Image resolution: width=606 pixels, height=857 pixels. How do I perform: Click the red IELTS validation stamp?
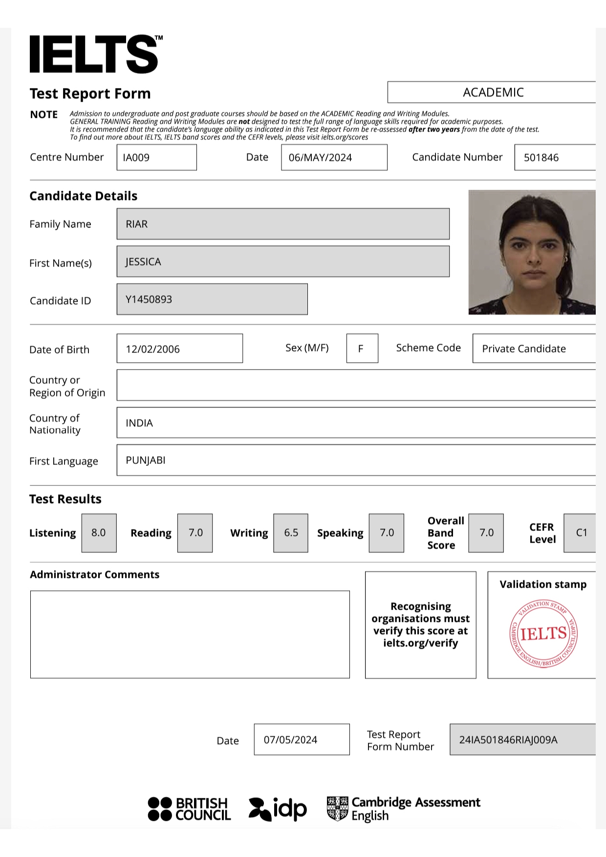coord(543,634)
